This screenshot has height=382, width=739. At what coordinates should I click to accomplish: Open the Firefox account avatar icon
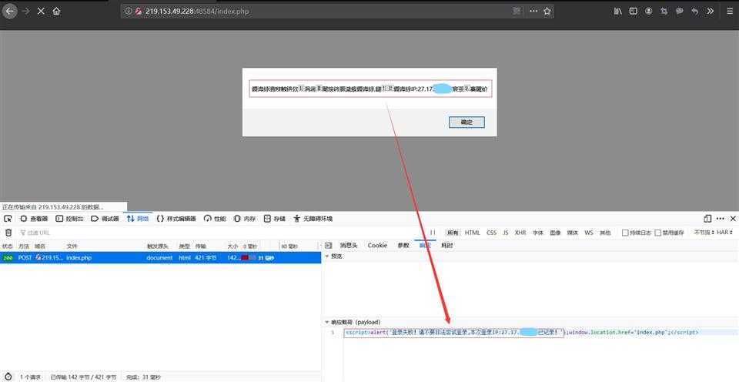(648, 11)
